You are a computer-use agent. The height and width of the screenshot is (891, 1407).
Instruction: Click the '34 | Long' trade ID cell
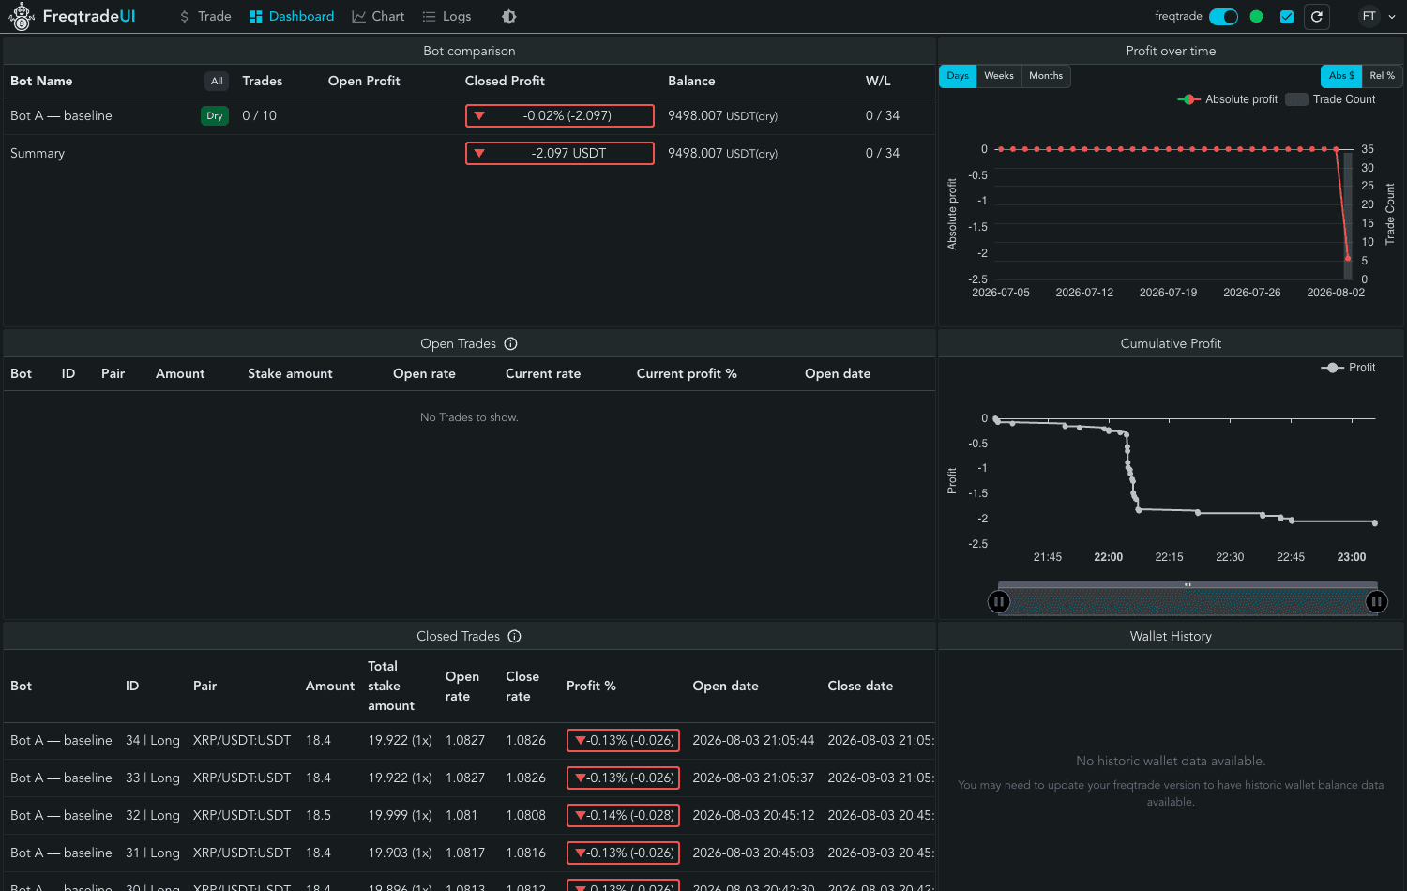(x=153, y=741)
